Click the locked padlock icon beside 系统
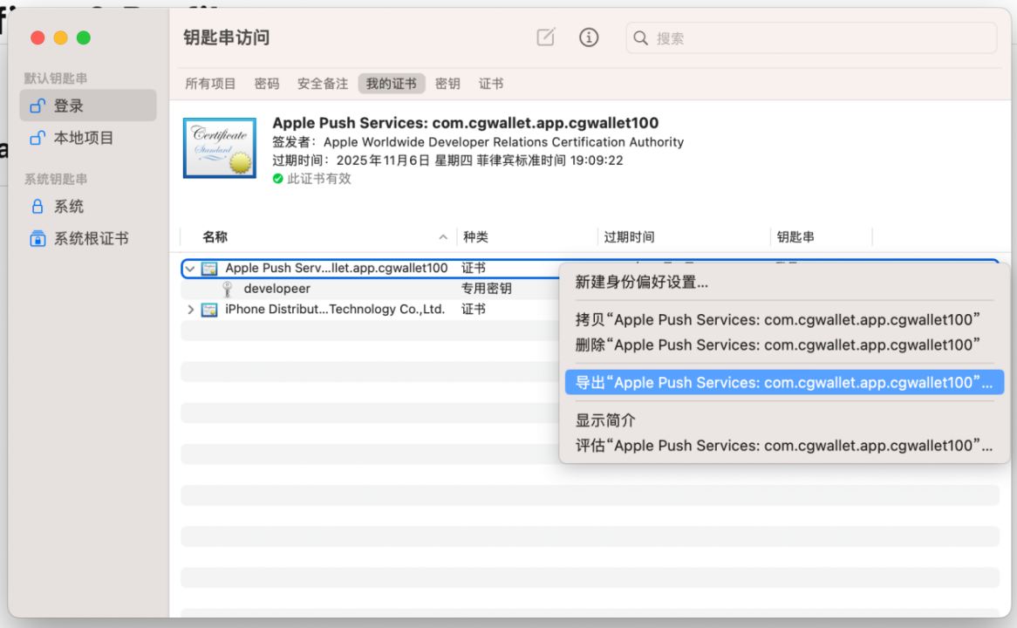 click(38, 207)
